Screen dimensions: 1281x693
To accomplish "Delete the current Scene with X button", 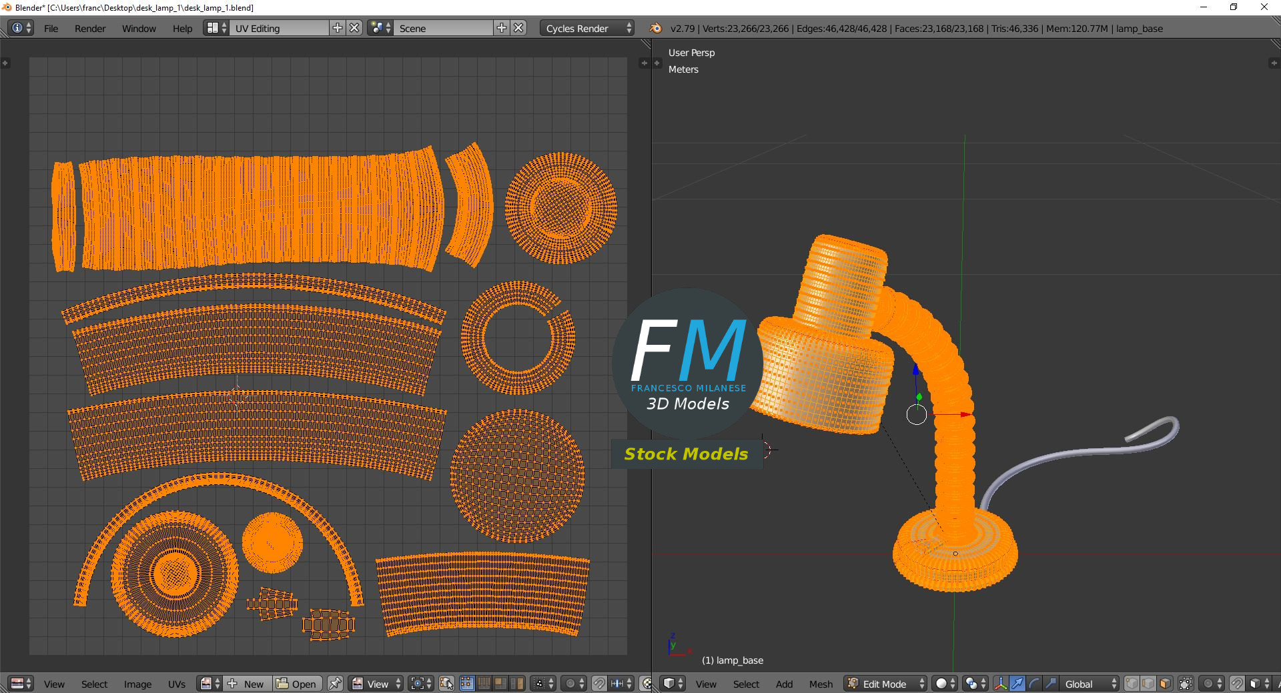I will 518,28.
